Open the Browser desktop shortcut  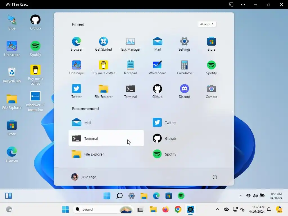pyautogui.click(x=12, y=155)
